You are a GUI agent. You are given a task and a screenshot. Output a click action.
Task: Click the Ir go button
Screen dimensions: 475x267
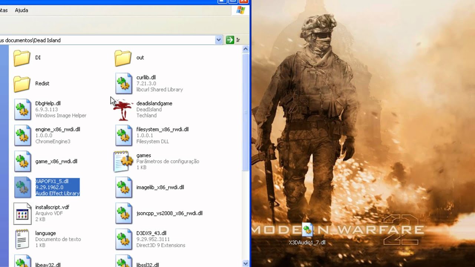pos(233,40)
